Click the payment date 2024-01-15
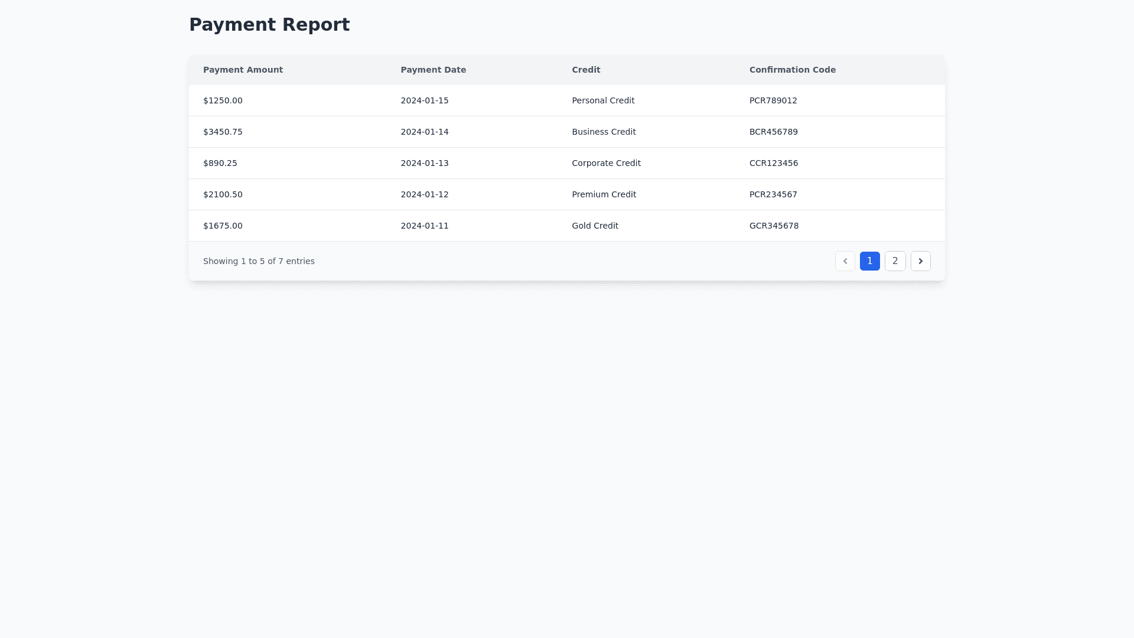Image resolution: width=1134 pixels, height=638 pixels. 425,100
